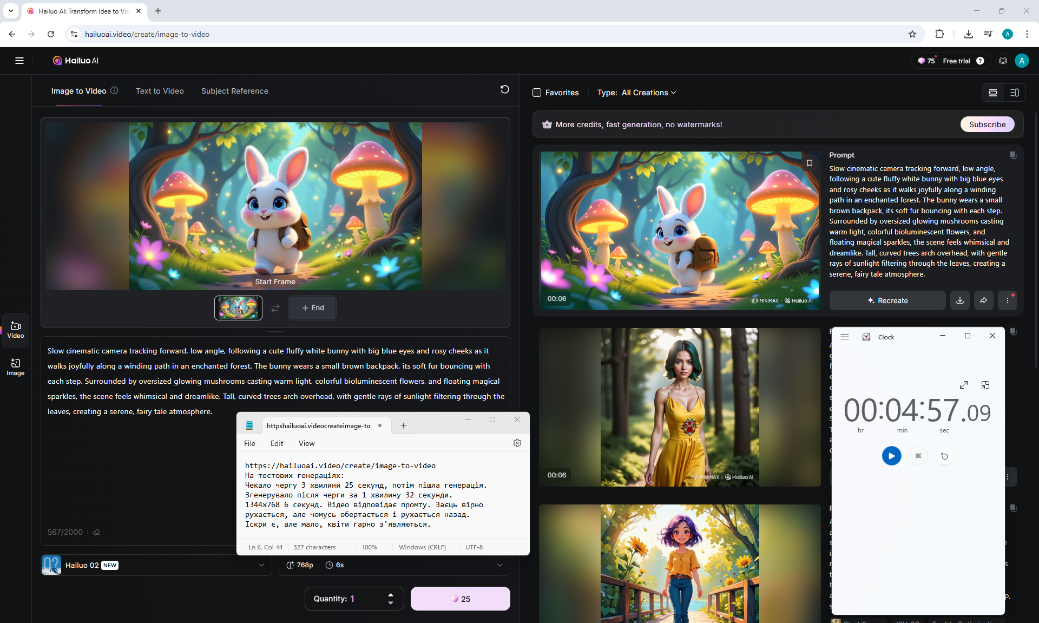Click the Subscribe button
This screenshot has width=1039, height=623.
987,124
